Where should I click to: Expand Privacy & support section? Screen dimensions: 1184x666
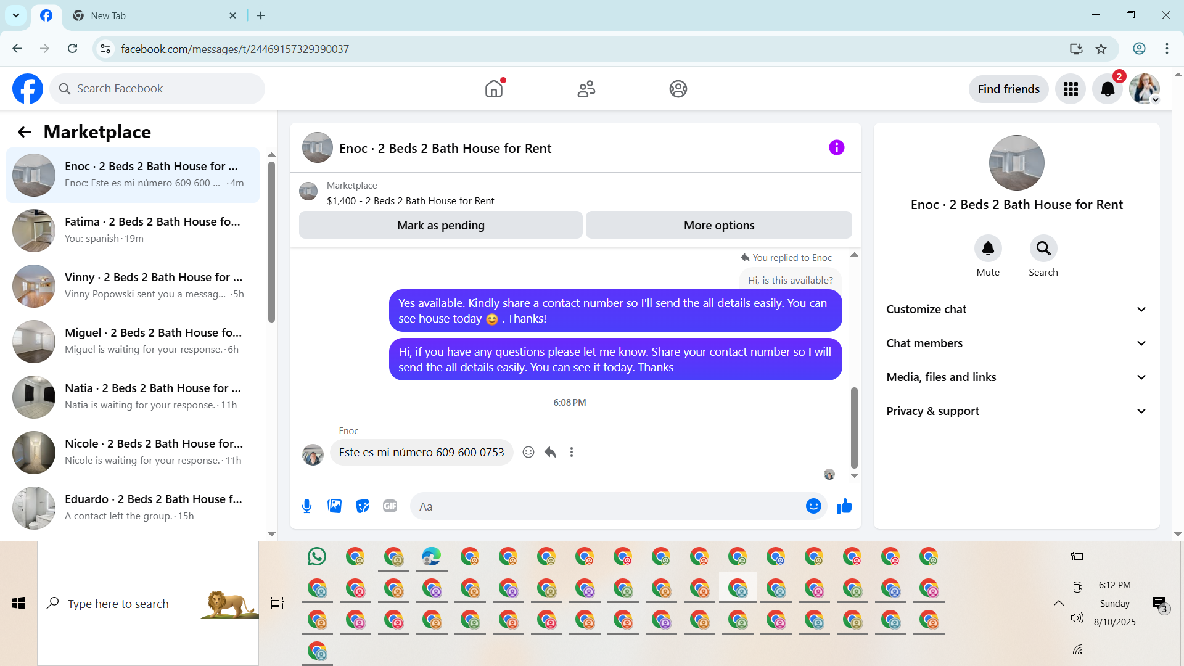1016,411
